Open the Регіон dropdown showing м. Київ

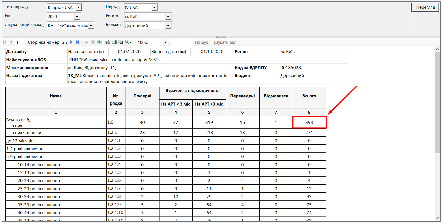click(x=168, y=16)
